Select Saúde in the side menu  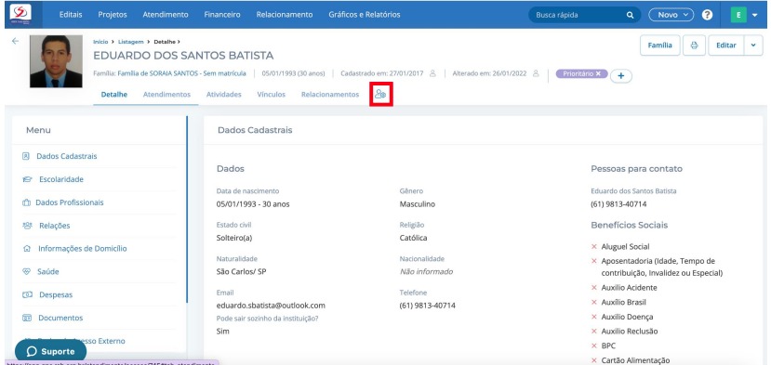(48, 272)
